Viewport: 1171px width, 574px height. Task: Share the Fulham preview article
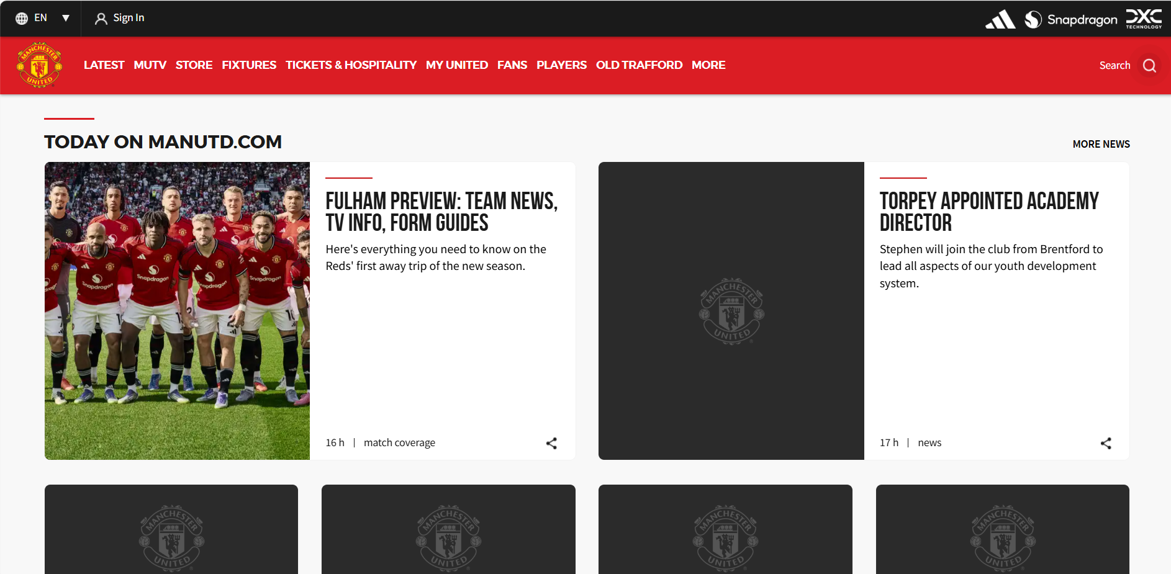(x=551, y=443)
